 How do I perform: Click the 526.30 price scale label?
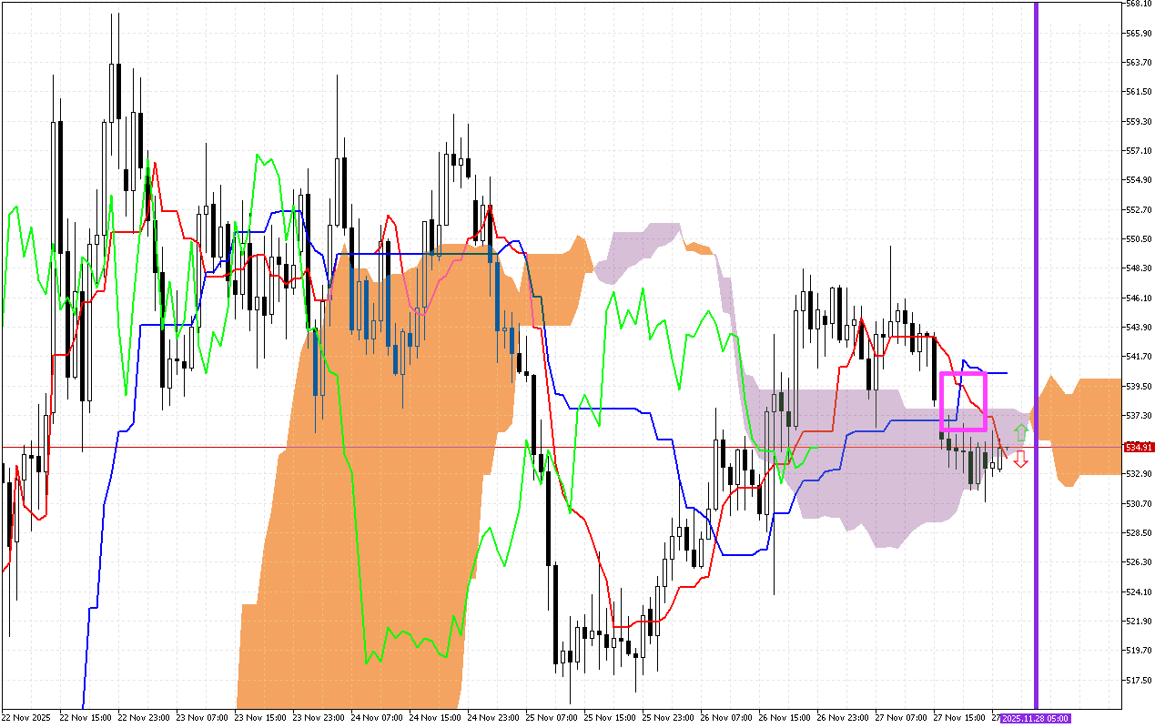(x=1140, y=562)
